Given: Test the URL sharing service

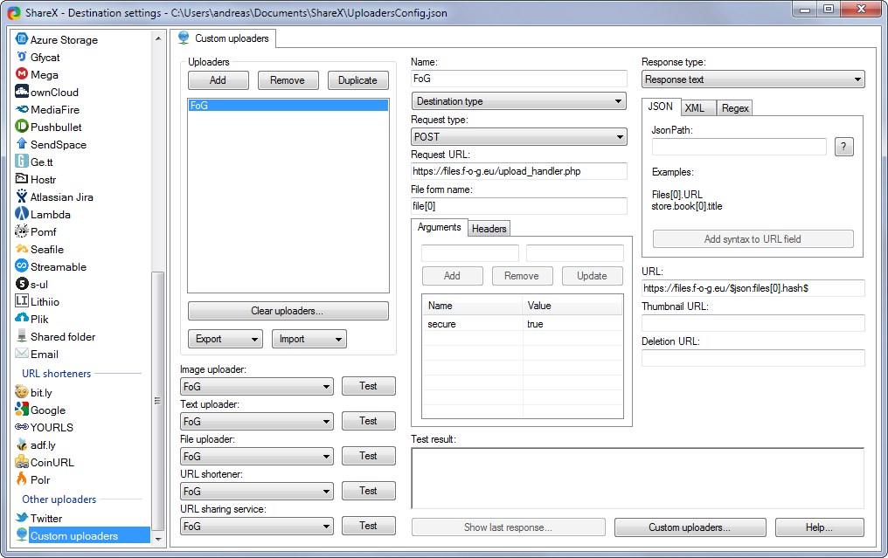Looking at the screenshot, I should pyautogui.click(x=369, y=526).
